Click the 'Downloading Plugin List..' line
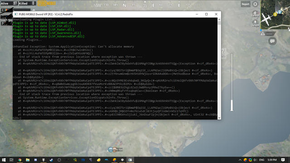This screenshot has height=163, width=290. click(x=34, y=19)
